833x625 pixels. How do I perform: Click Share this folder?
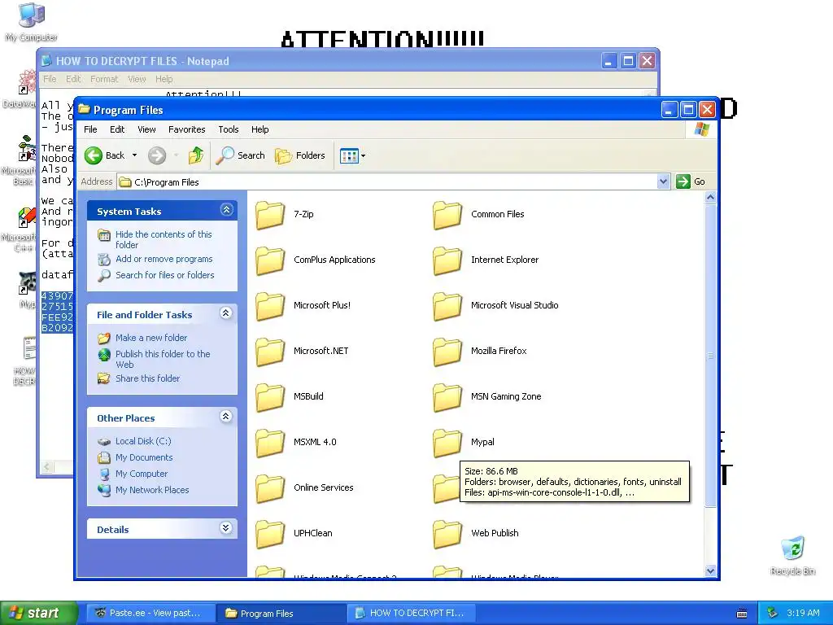click(x=148, y=378)
